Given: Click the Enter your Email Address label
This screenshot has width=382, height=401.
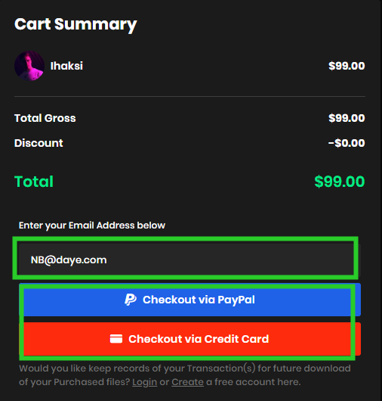Looking at the screenshot, I should (92, 225).
